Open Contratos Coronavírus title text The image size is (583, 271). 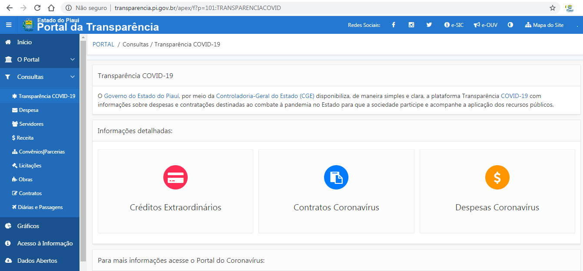point(336,208)
